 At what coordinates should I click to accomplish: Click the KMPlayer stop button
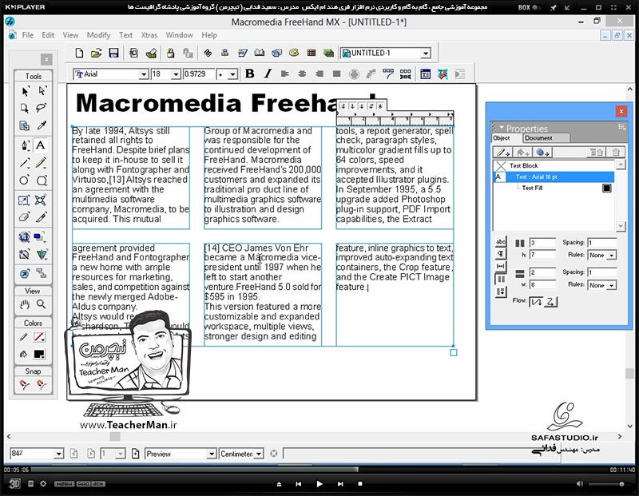360,484
